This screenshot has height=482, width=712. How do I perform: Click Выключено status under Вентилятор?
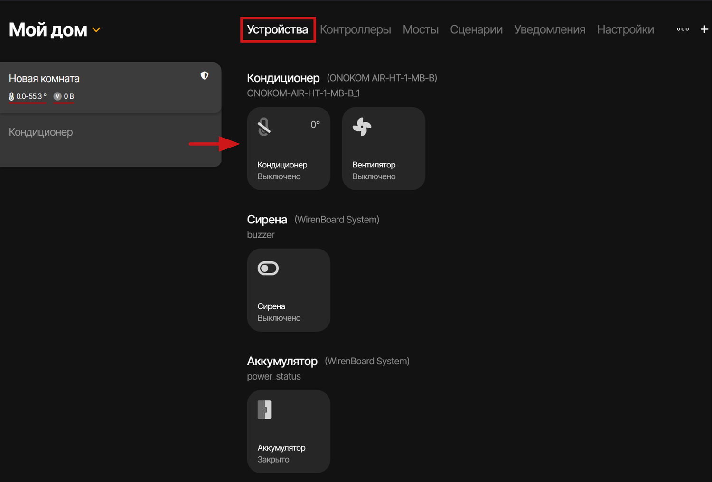click(374, 176)
